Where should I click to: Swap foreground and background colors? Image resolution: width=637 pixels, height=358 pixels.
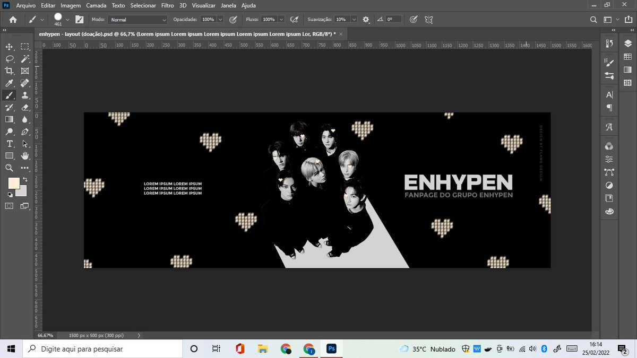(x=24, y=180)
